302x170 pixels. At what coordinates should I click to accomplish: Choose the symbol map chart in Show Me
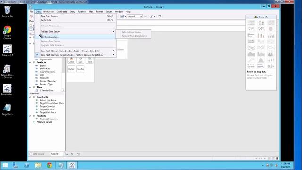pos(251,29)
